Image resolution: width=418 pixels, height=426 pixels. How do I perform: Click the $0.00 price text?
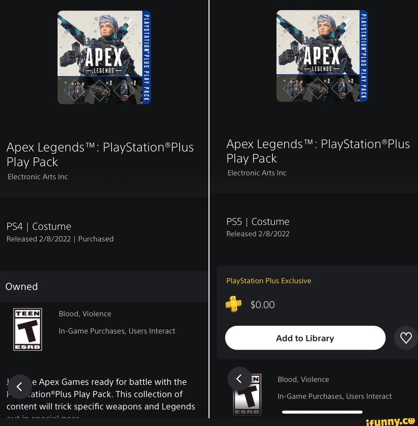tap(262, 305)
